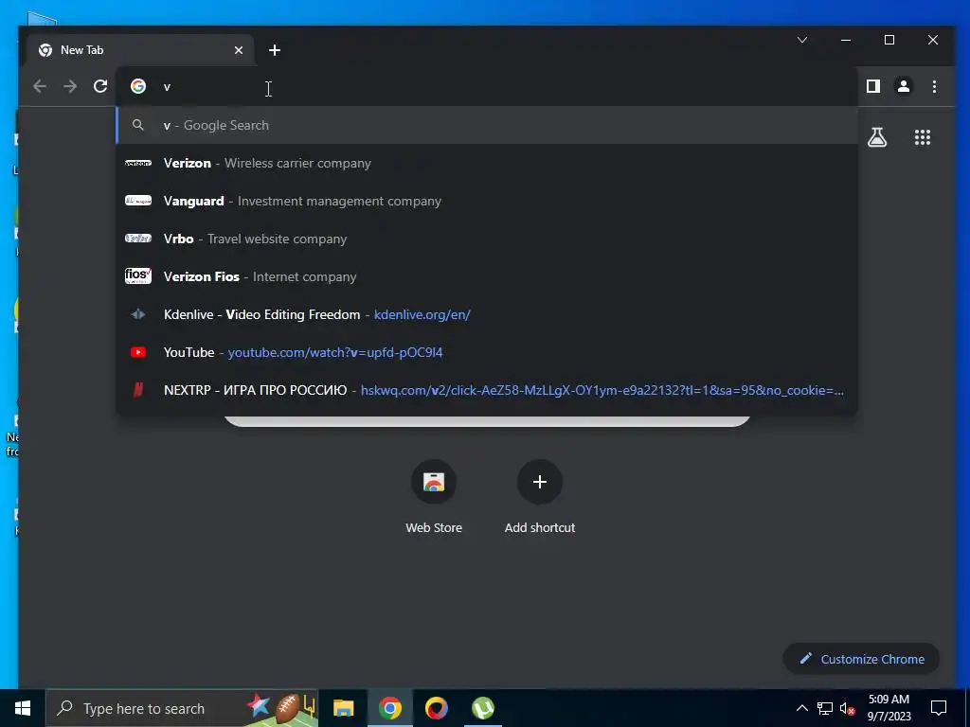Open the kdenlive.org/en/ suggestion
Image resolution: width=970 pixels, height=727 pixels.
(x=487, y=314)
